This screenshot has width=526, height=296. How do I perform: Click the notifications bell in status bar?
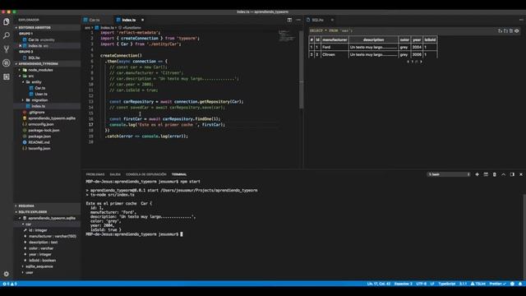(520, 284)
